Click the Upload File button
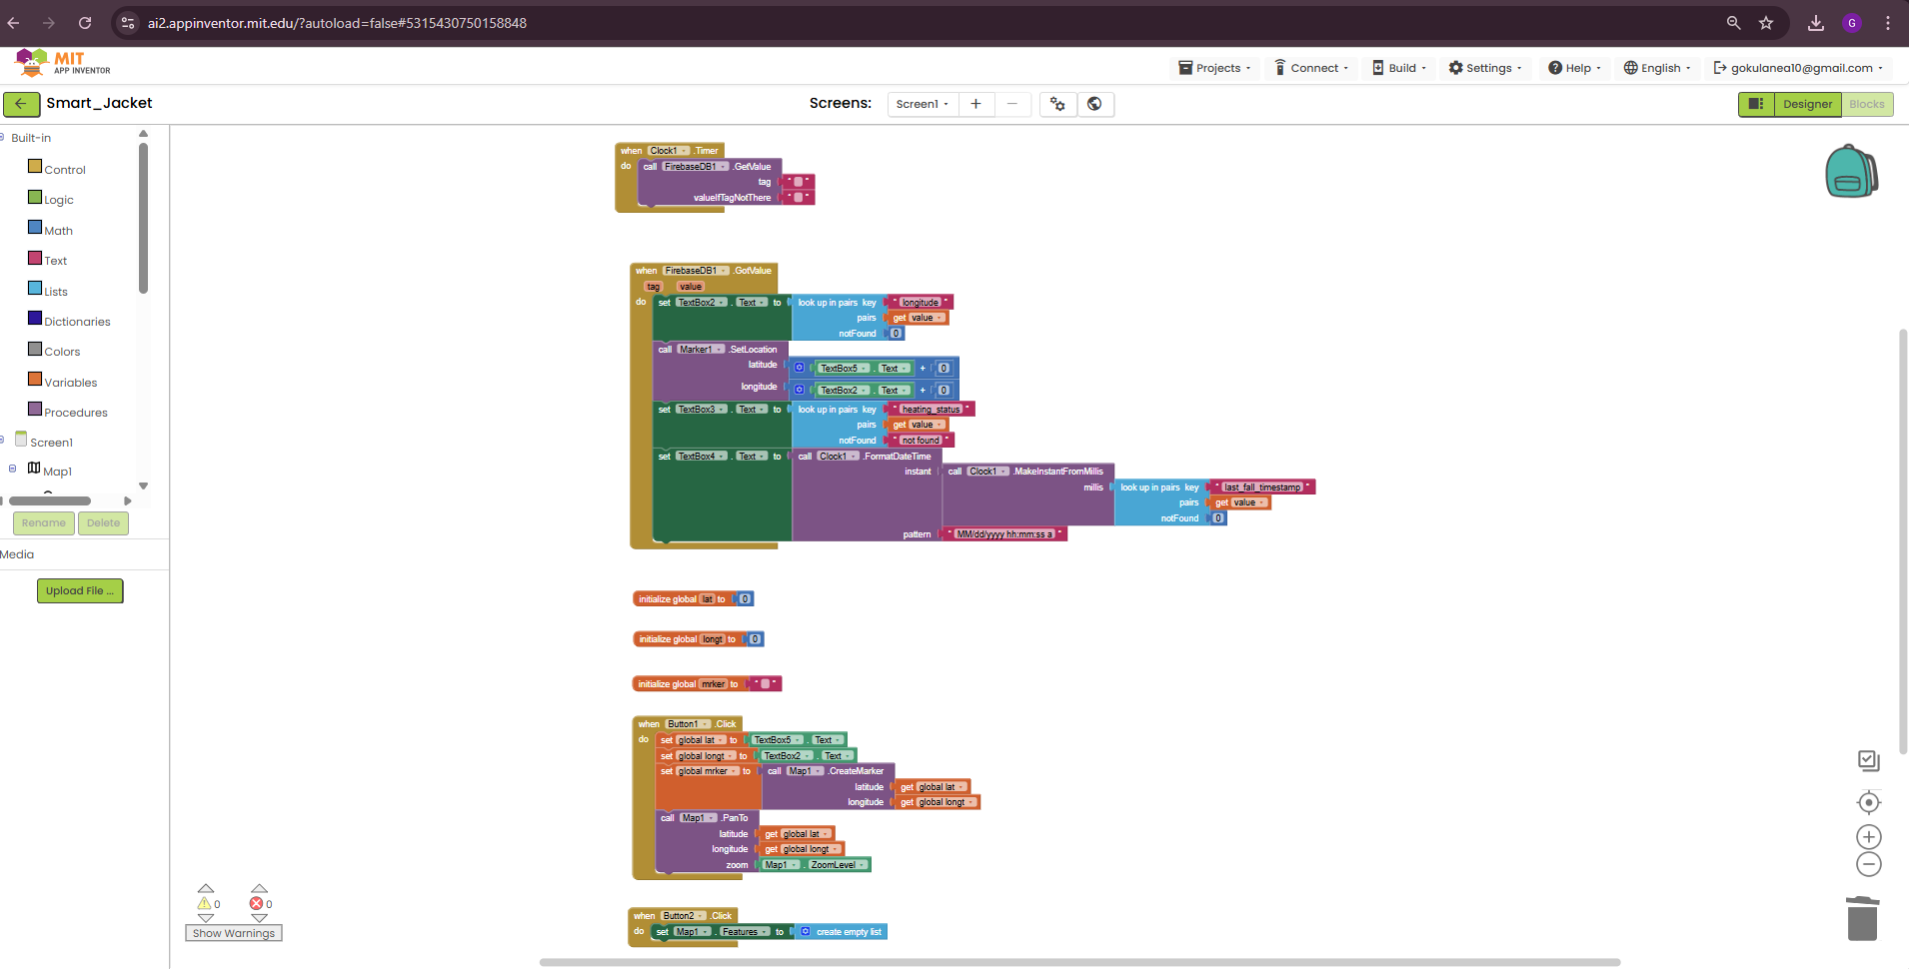Screen dimensions: 1909x969 tap(80, 591)
